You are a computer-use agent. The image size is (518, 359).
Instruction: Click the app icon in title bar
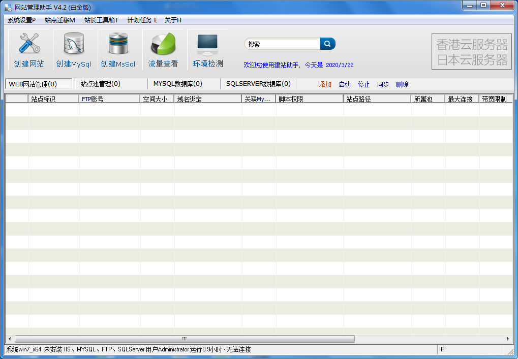click(x=8, y=7)
